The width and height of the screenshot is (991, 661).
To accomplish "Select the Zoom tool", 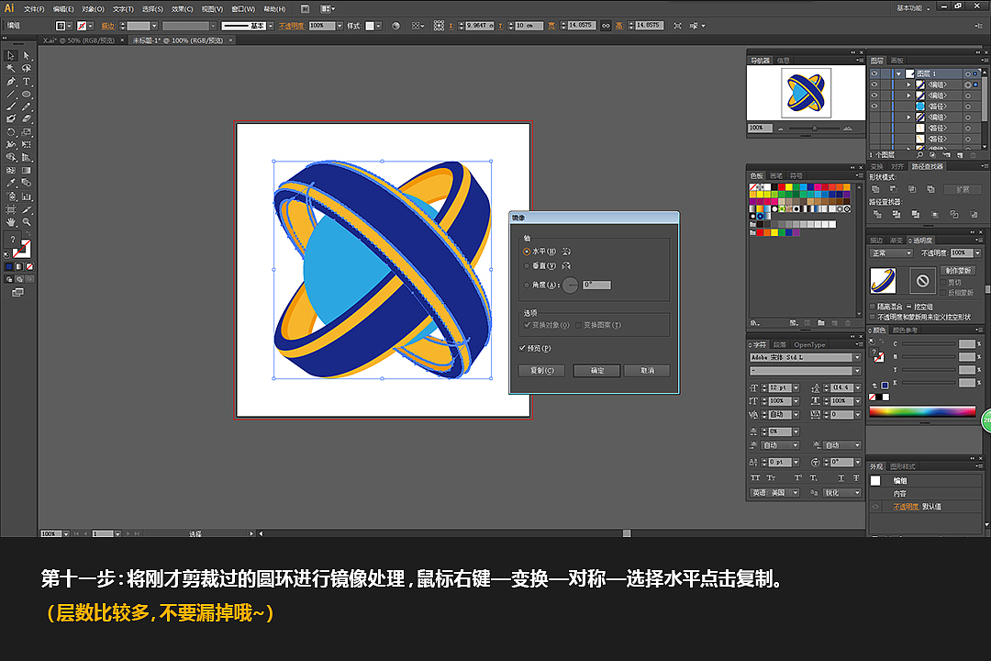I will tap(27, 222).
